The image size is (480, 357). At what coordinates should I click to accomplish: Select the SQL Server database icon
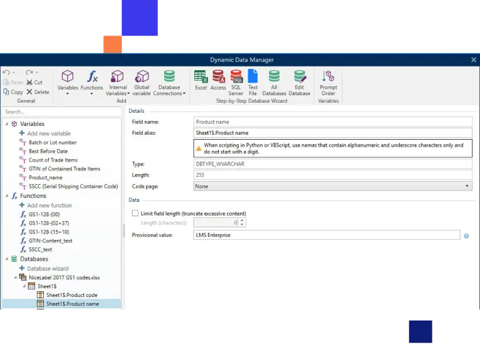(x=236, y=80)
